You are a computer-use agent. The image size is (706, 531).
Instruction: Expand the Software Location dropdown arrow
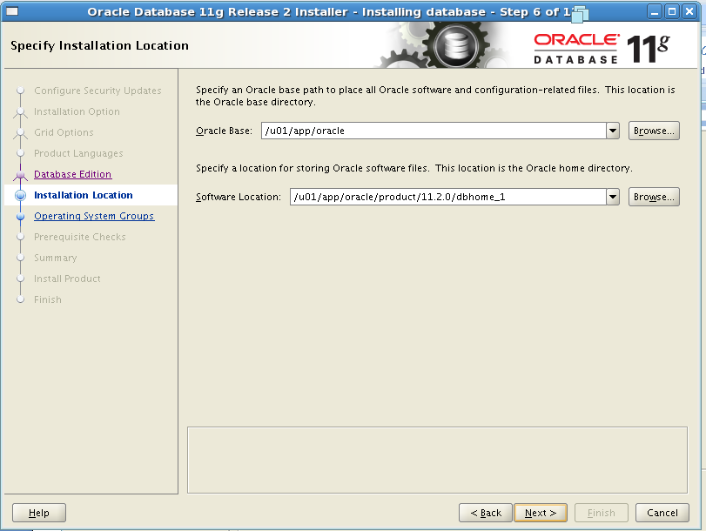click(612, 197)
